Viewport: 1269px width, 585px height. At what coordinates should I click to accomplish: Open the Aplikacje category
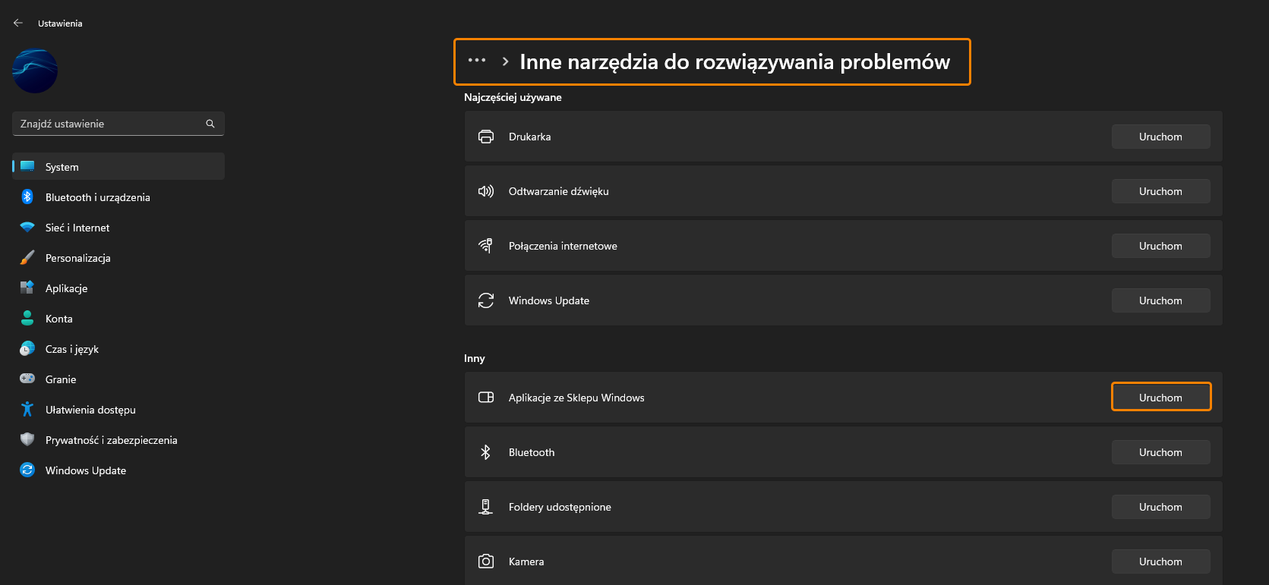(118, 288)
